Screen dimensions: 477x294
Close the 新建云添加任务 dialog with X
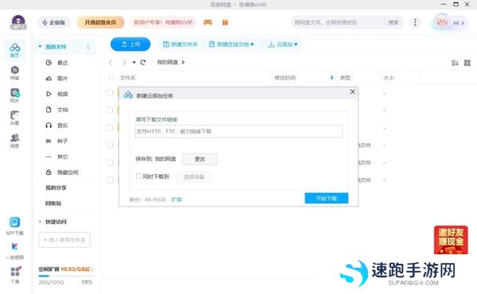click(x=352, y=91)
